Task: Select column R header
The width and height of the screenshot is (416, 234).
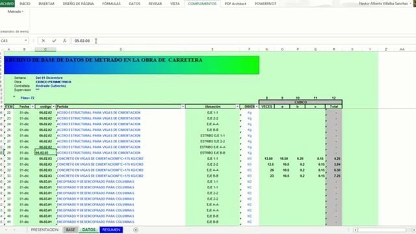Action: [x=333, y=49]
